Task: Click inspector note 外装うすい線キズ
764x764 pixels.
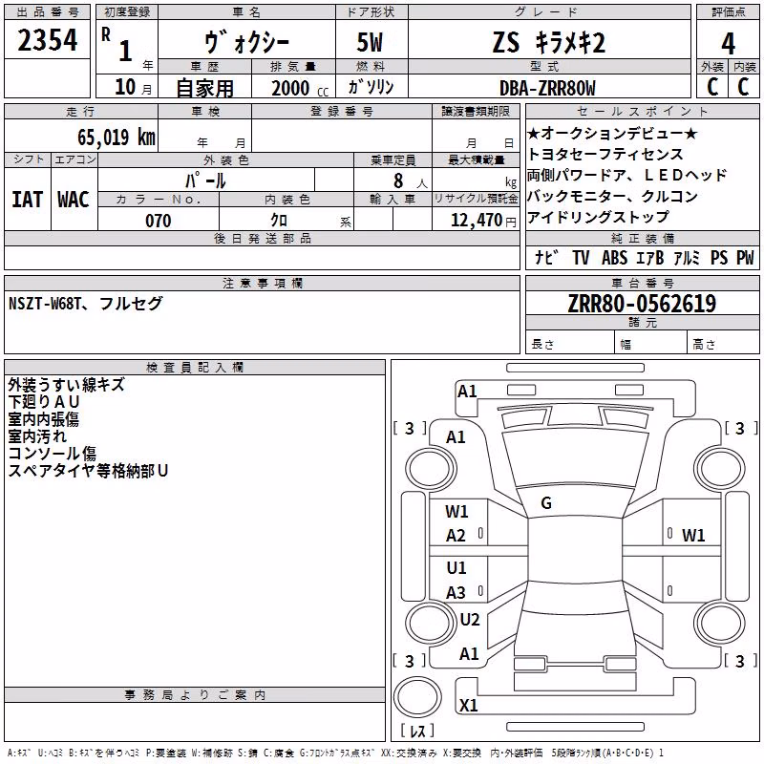Action: click(x=67, y=385)
